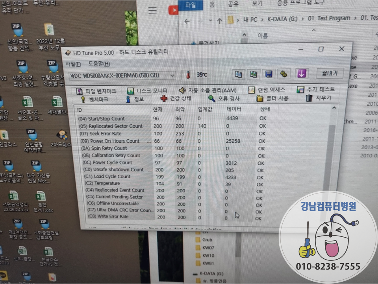Select the (C8) Write Error Rate row
This screenshot has height=284, width=378.
pos(175,217)
